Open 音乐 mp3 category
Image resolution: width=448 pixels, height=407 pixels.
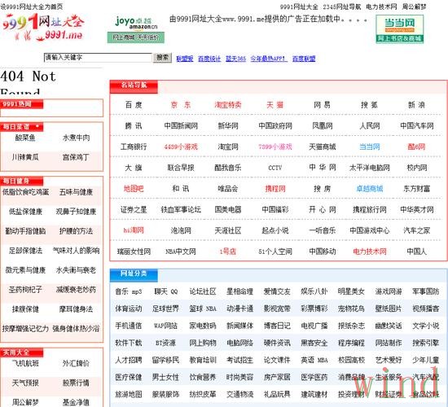pos(128,291)
